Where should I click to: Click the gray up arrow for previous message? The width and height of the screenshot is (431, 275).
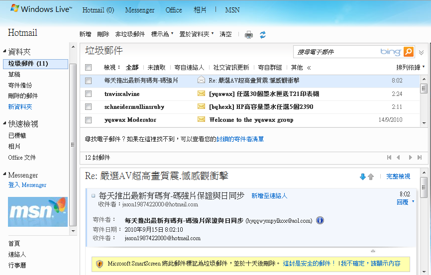click(x=371, y=177)
